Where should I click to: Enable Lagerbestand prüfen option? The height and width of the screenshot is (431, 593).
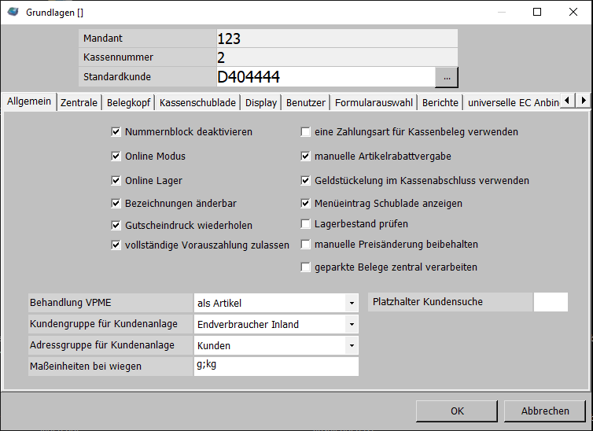306,224
